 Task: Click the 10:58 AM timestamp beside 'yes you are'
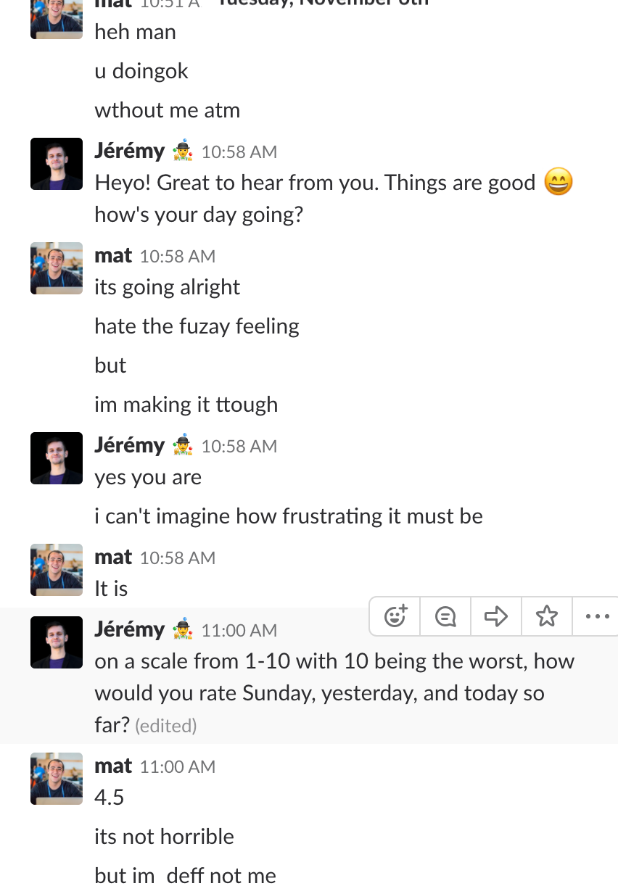[239, 446]
